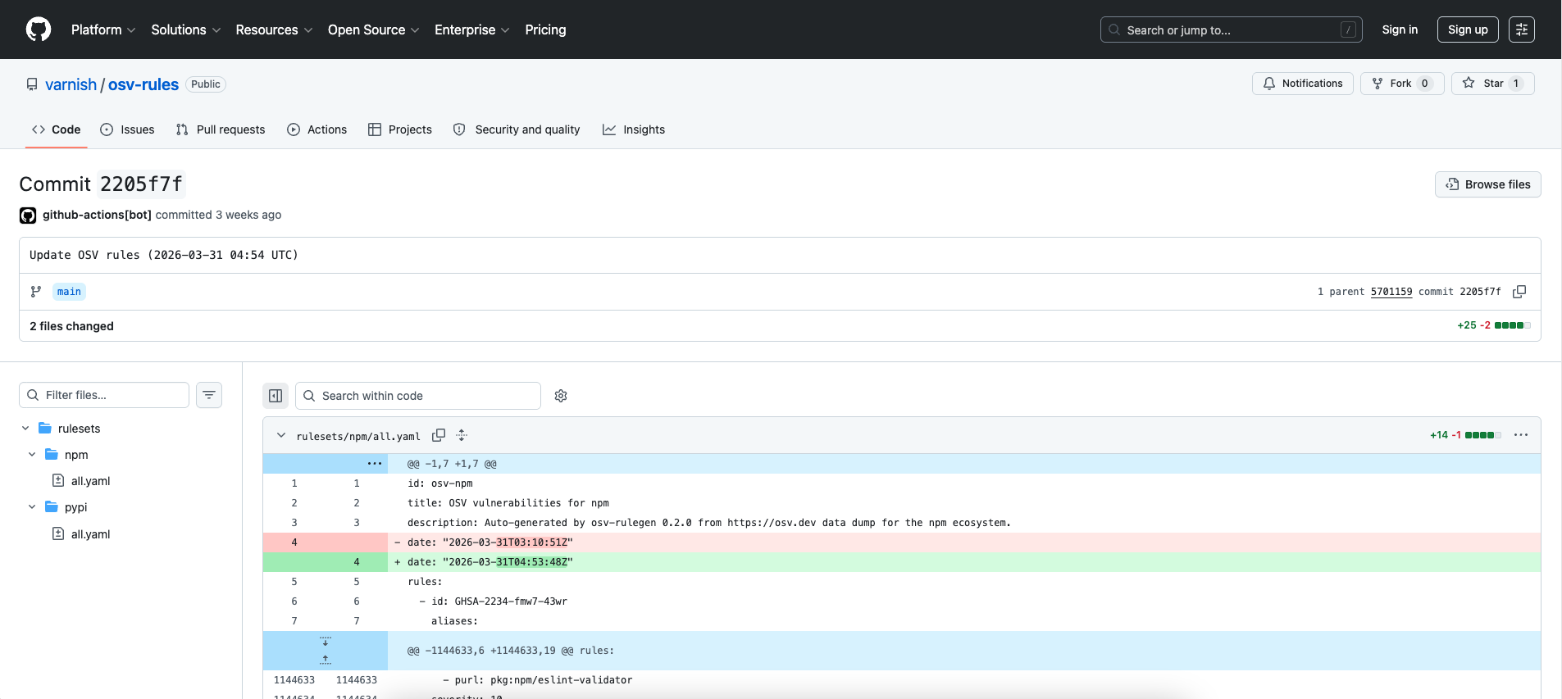1562x699 pixels.
Task: Switch to the Actions tab
Action: [317, 129]
